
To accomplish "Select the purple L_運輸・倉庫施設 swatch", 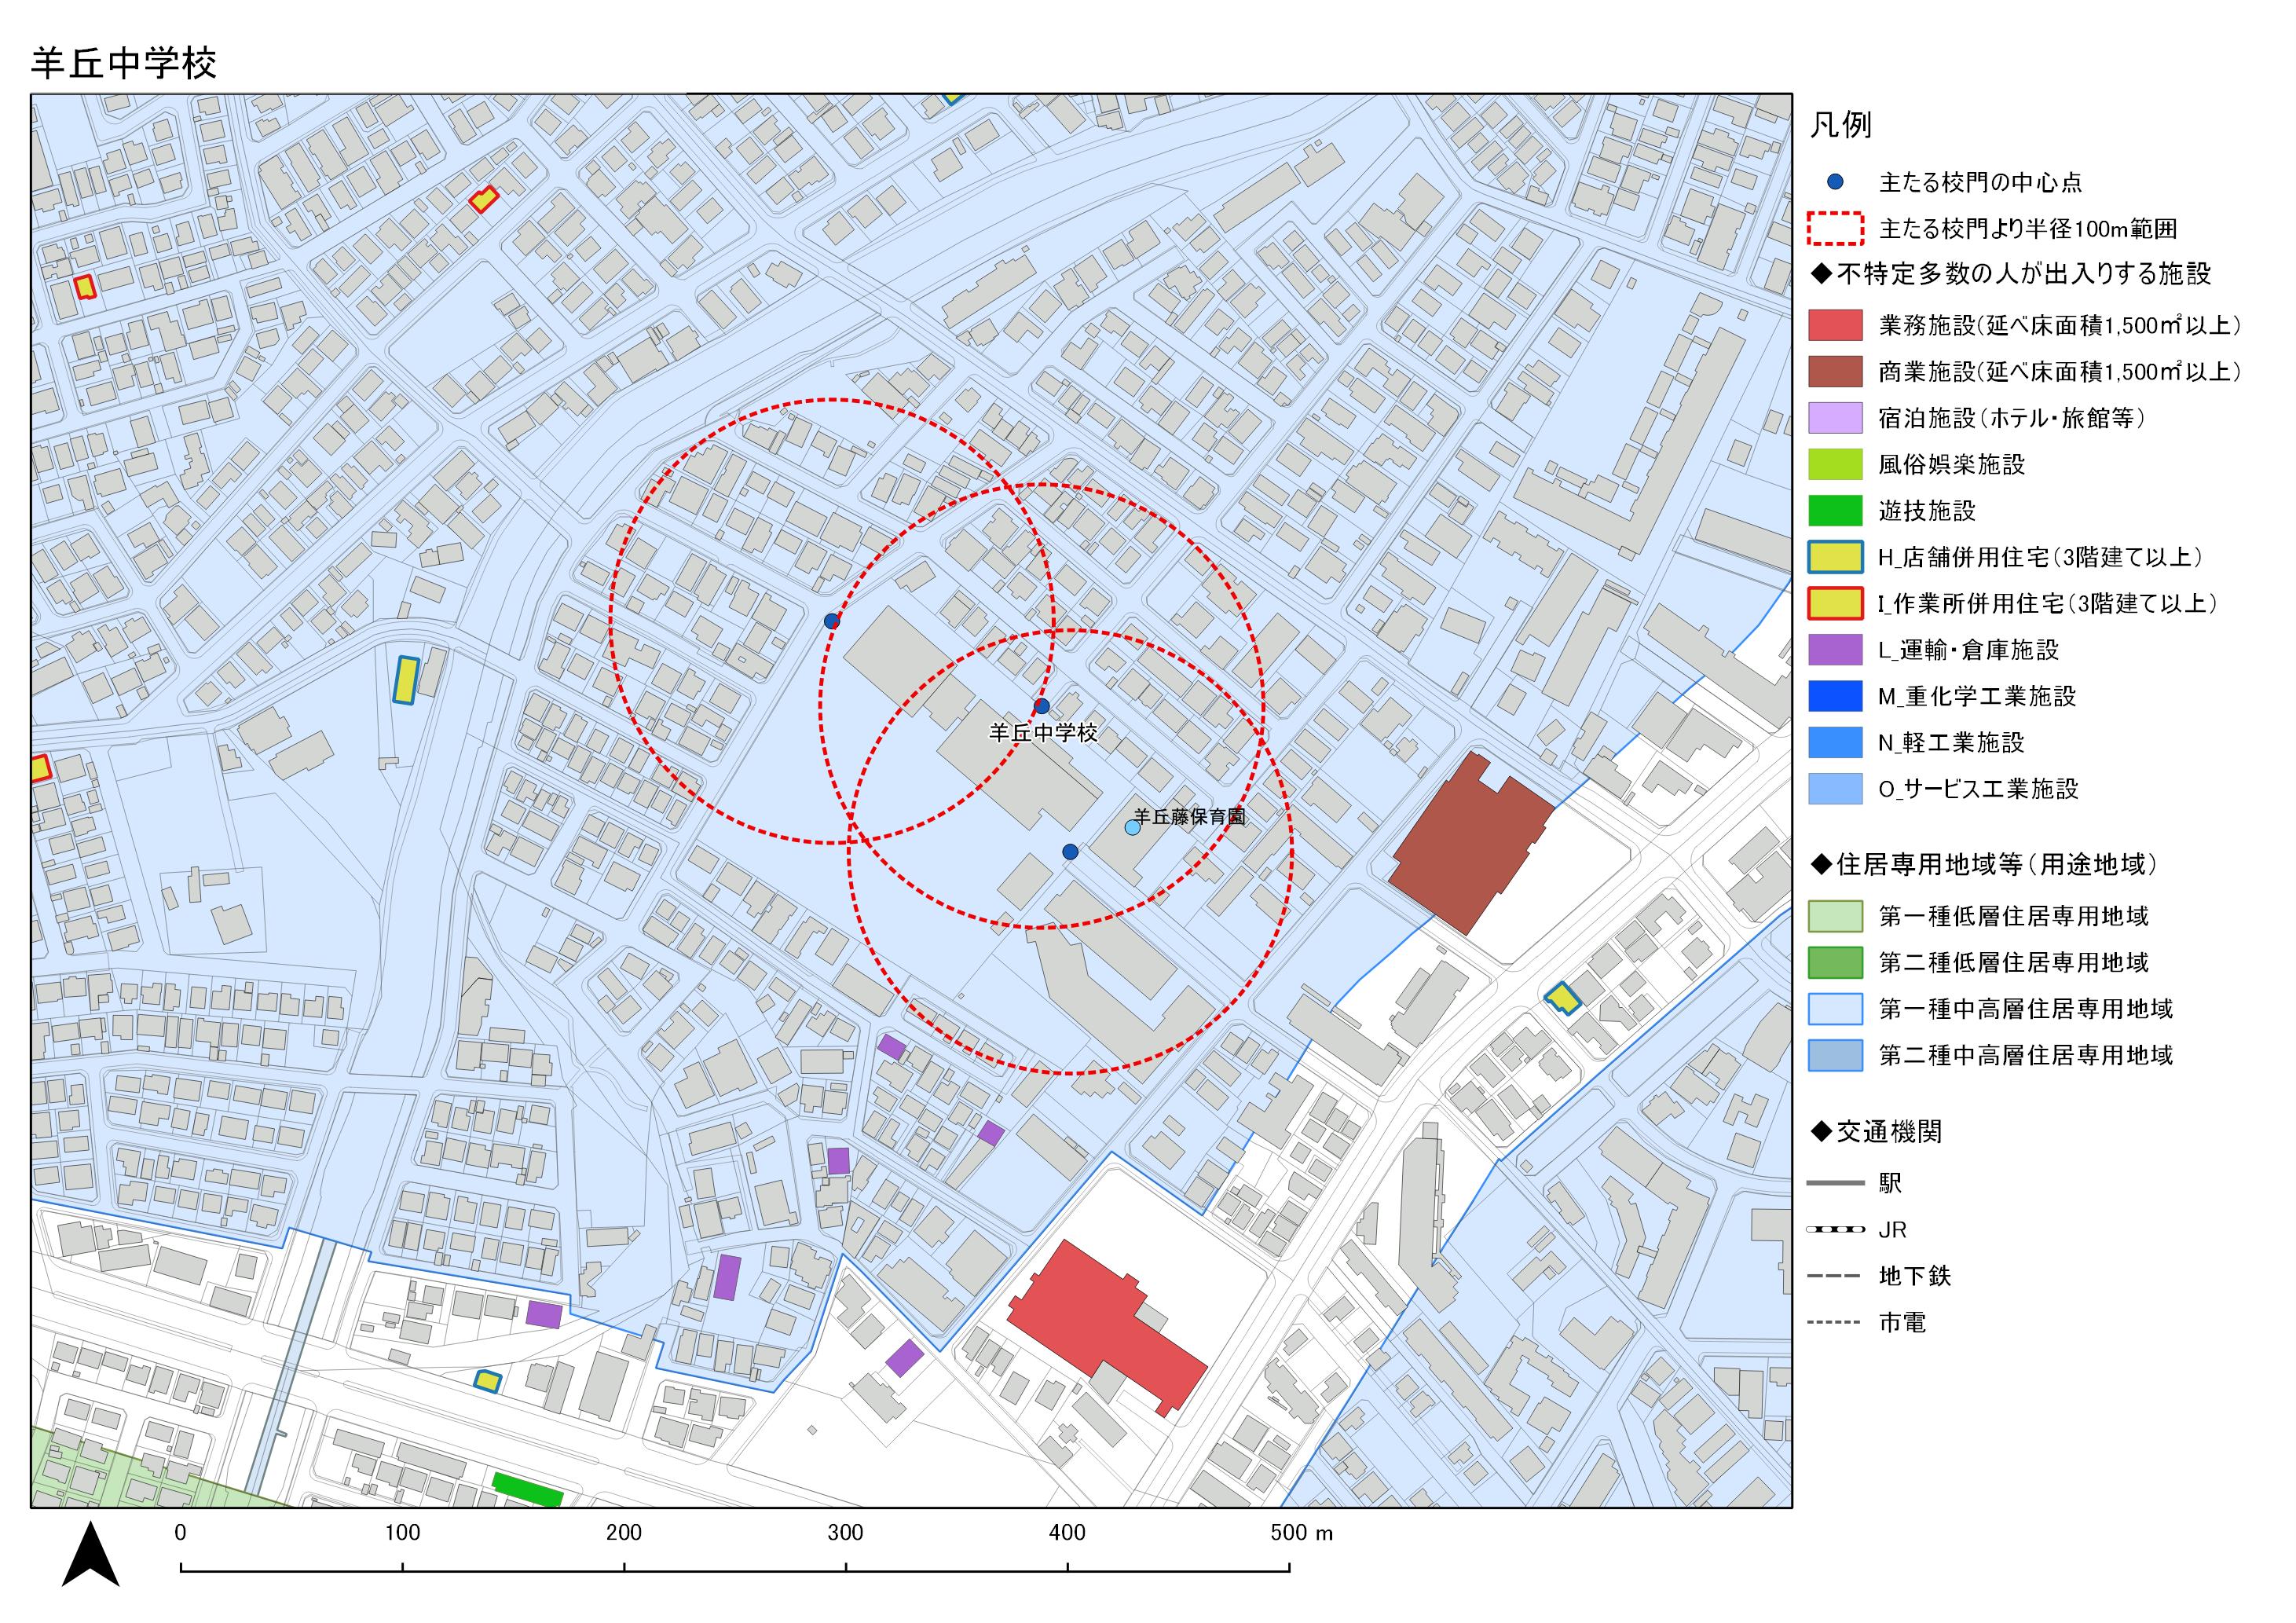I will pos(1835,650).
